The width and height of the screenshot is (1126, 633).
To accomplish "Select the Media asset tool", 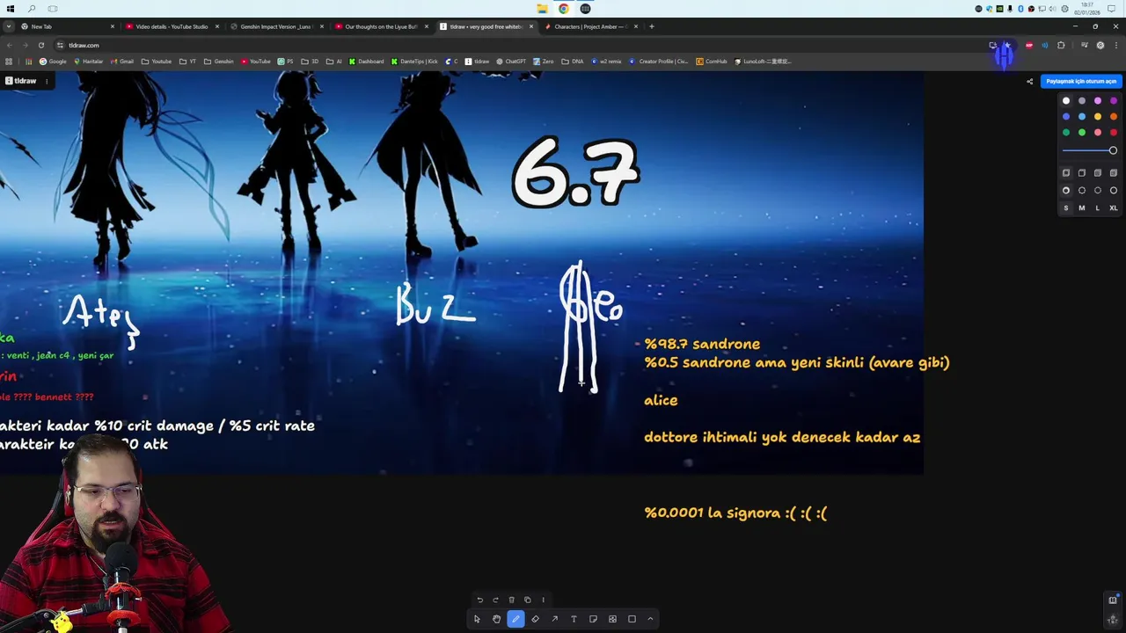I will coord(612,619).
